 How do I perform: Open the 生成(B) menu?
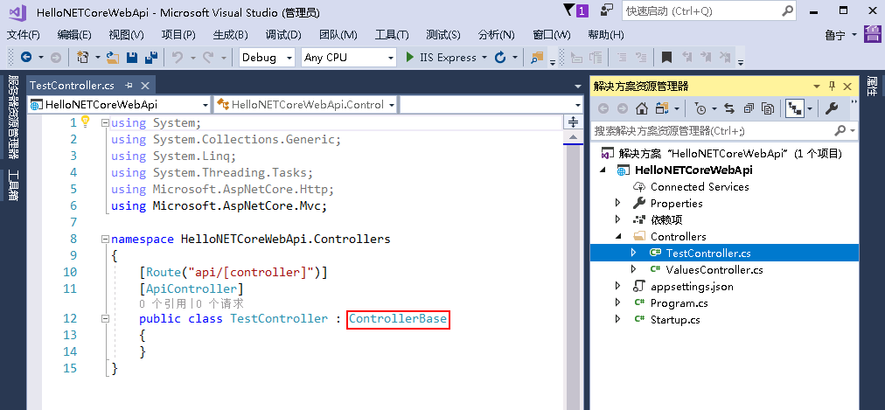point(230,35)
